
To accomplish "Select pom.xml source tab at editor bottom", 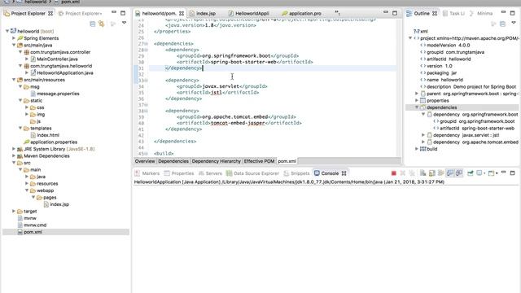I will 287,161.
